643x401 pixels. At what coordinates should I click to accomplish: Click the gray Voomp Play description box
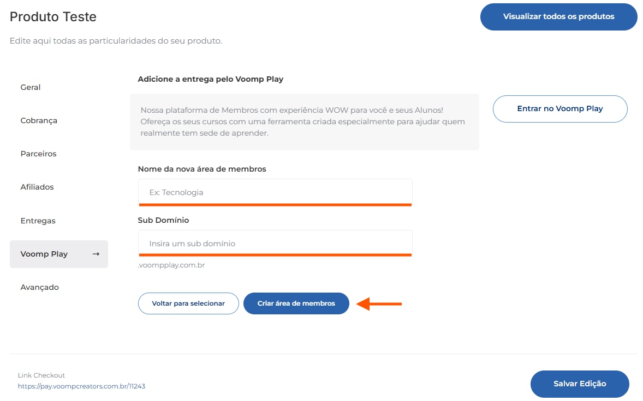tap(304, 122)
